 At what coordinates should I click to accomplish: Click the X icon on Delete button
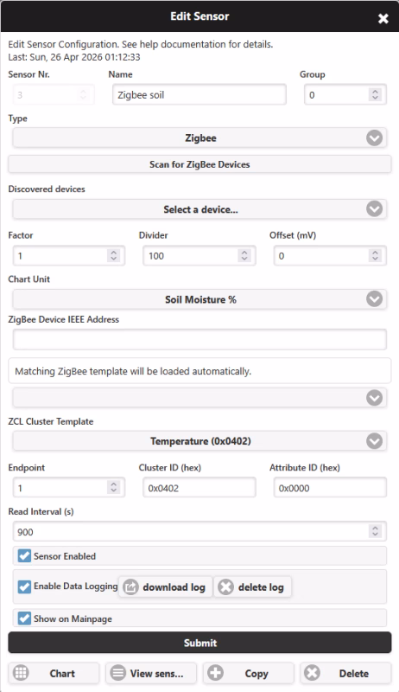tap(313, 673)
